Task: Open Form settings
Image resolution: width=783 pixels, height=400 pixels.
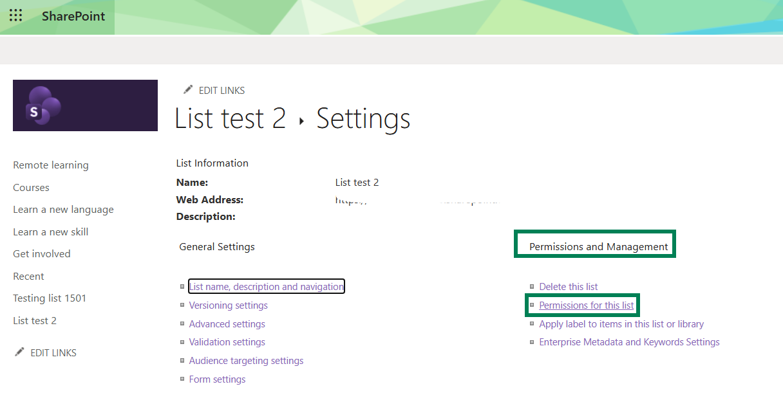Action: click(x=217, y=379)
